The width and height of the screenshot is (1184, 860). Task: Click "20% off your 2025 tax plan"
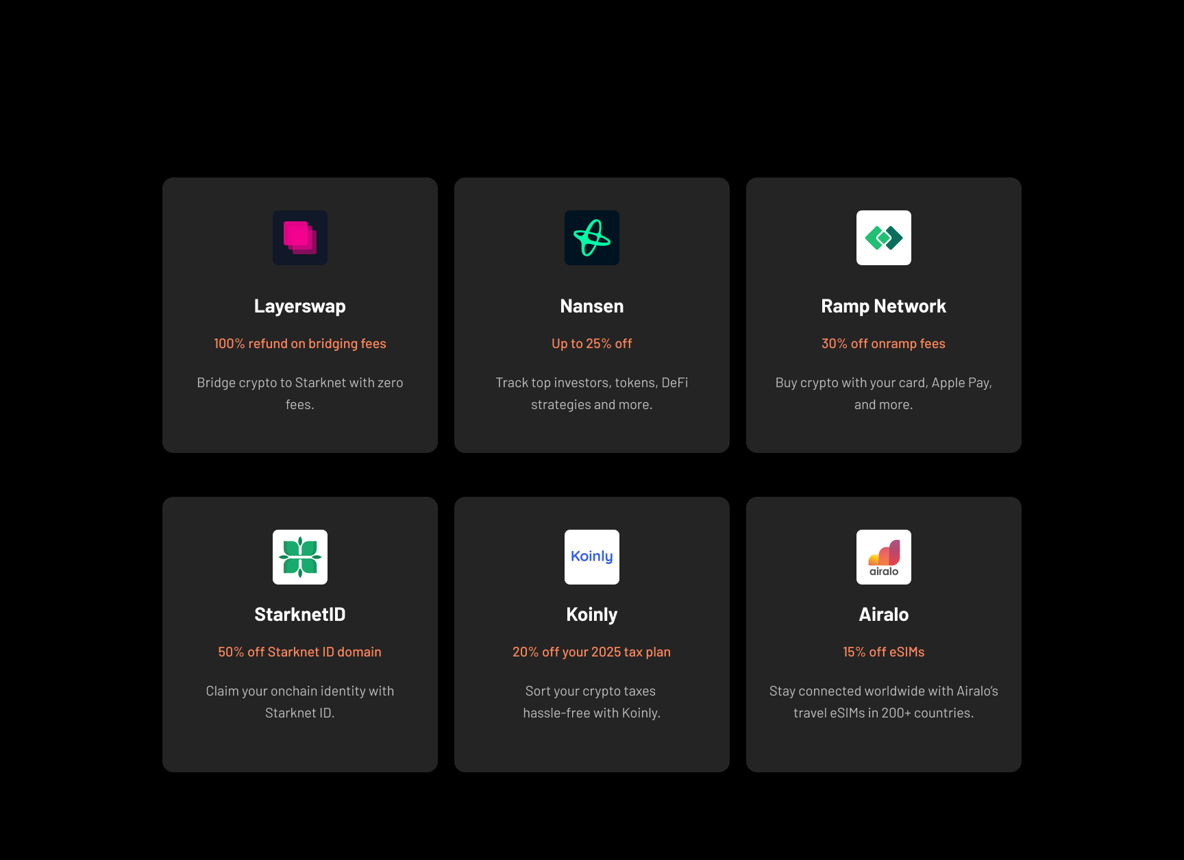click(x=592, y=652)
